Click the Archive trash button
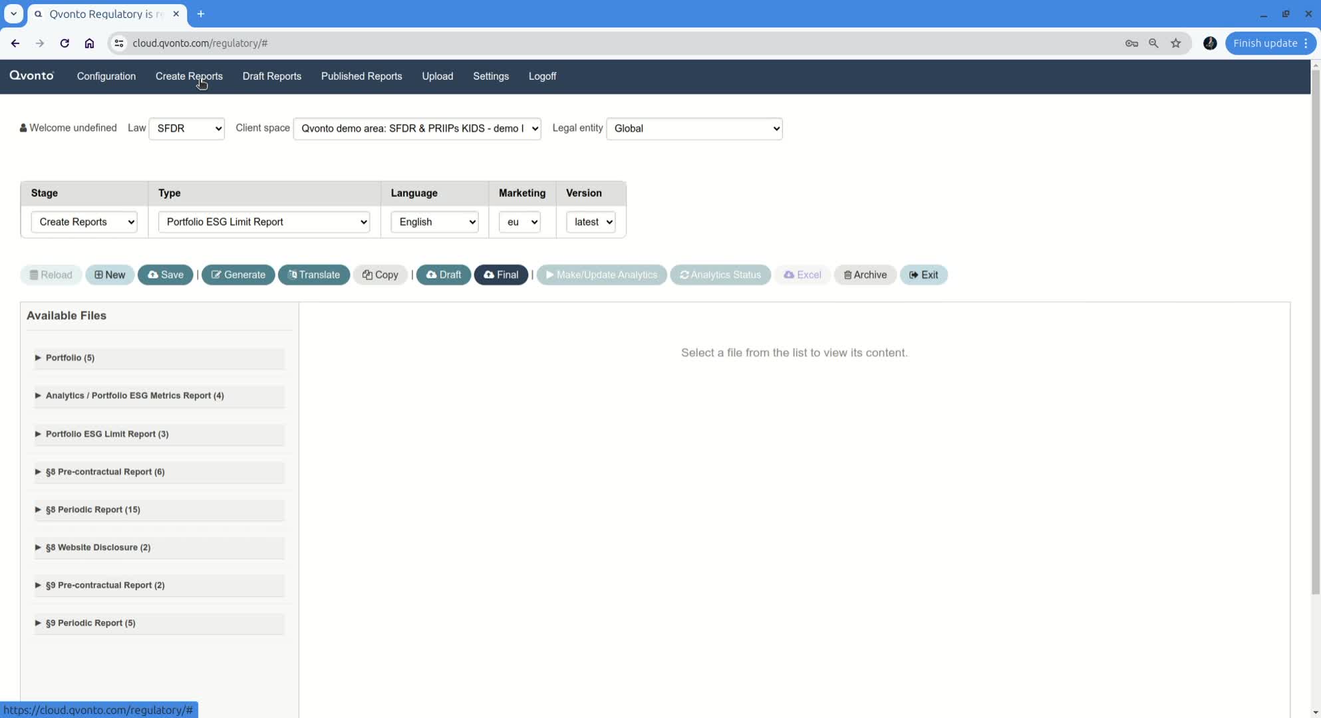 [x=865, y=275]
